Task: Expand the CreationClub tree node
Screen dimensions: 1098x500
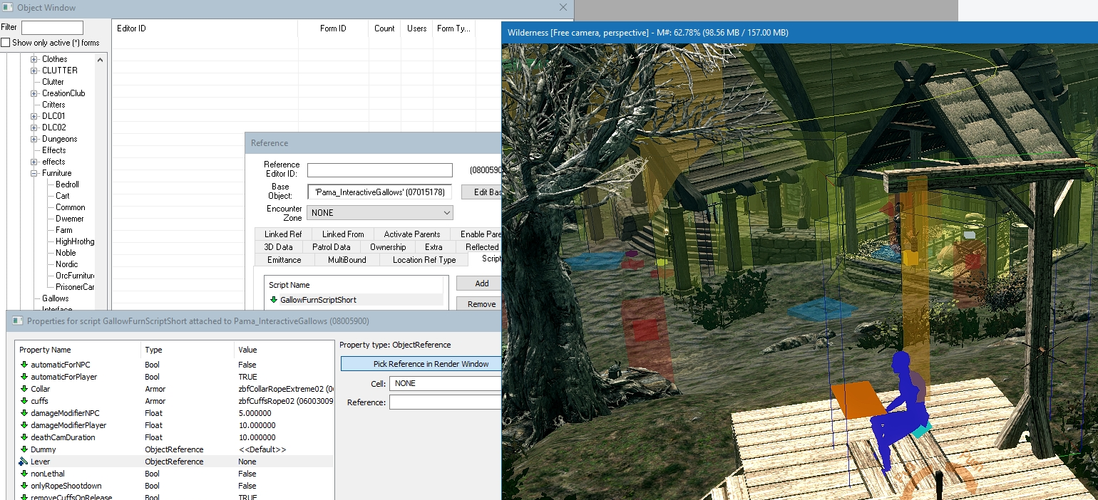Action: click(x=34, y=93)
